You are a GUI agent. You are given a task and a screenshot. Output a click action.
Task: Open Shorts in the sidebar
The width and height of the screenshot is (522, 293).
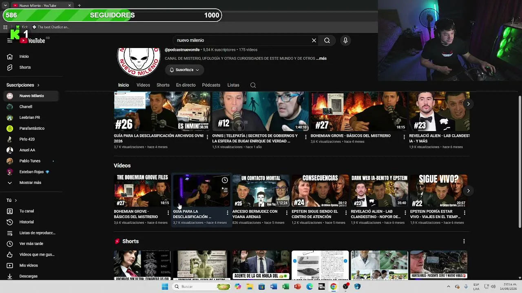tap(31, 67)
